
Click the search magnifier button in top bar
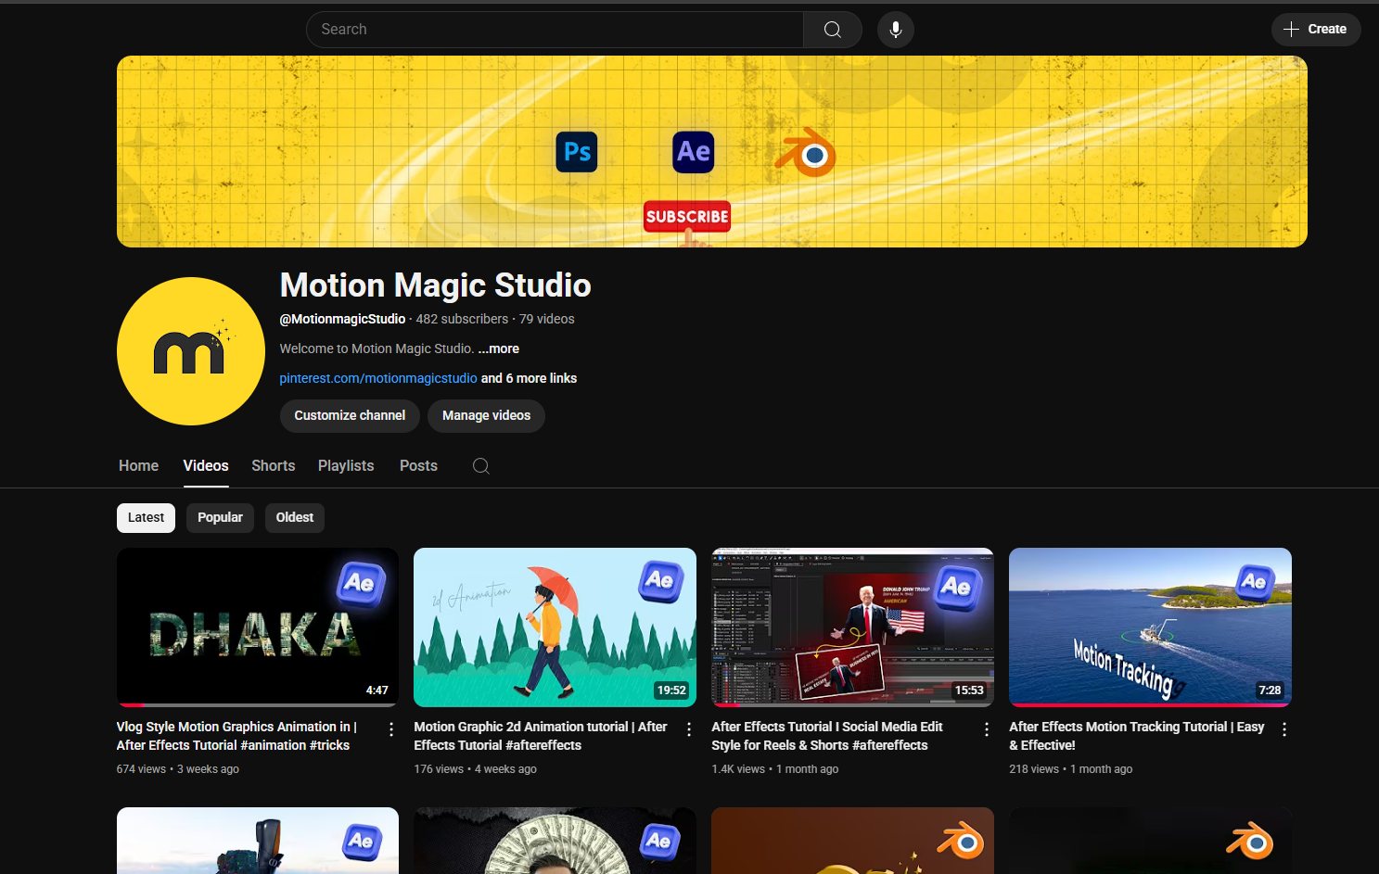click(833, 30)
